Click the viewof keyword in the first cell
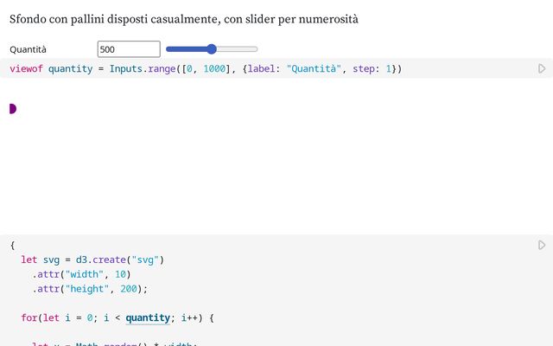This screenshot has height=346, width=553. pyautogui.click(x=26, y=68)
